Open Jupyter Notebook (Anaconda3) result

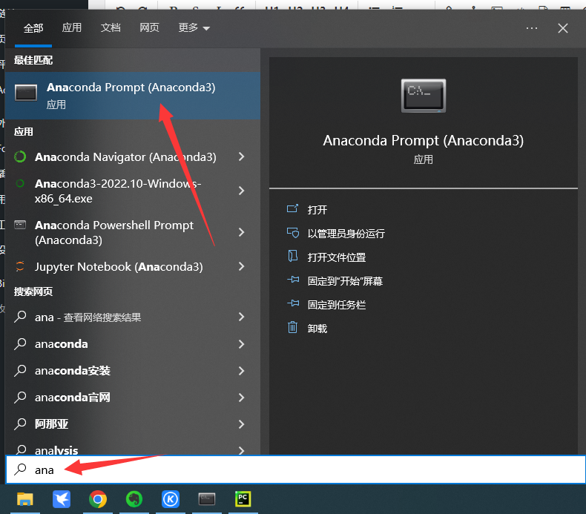(x=119, y=267)
